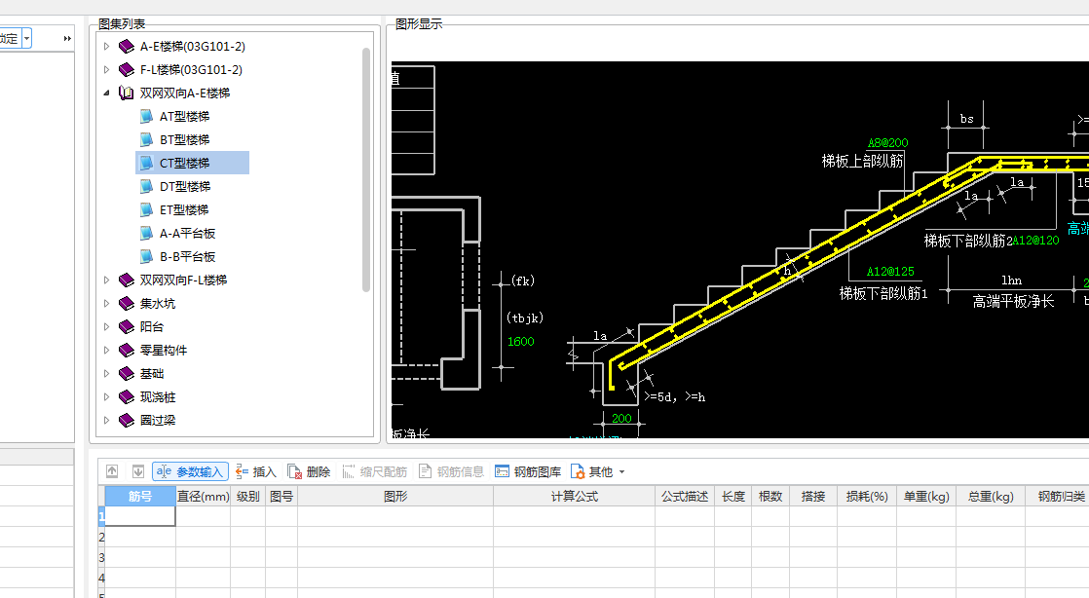The image size is (1089, 598).
Task: Edit the green A12@120 rebar value
Action: [1035, 241]
